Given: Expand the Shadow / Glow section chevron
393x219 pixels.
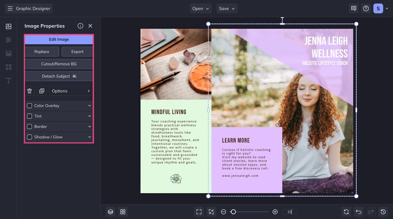Looking at the screenshot, I should [x=90, y=137].
